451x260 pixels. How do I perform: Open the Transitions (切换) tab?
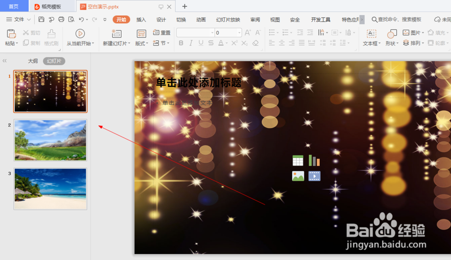pyautogui.click(x=181, y=19)
